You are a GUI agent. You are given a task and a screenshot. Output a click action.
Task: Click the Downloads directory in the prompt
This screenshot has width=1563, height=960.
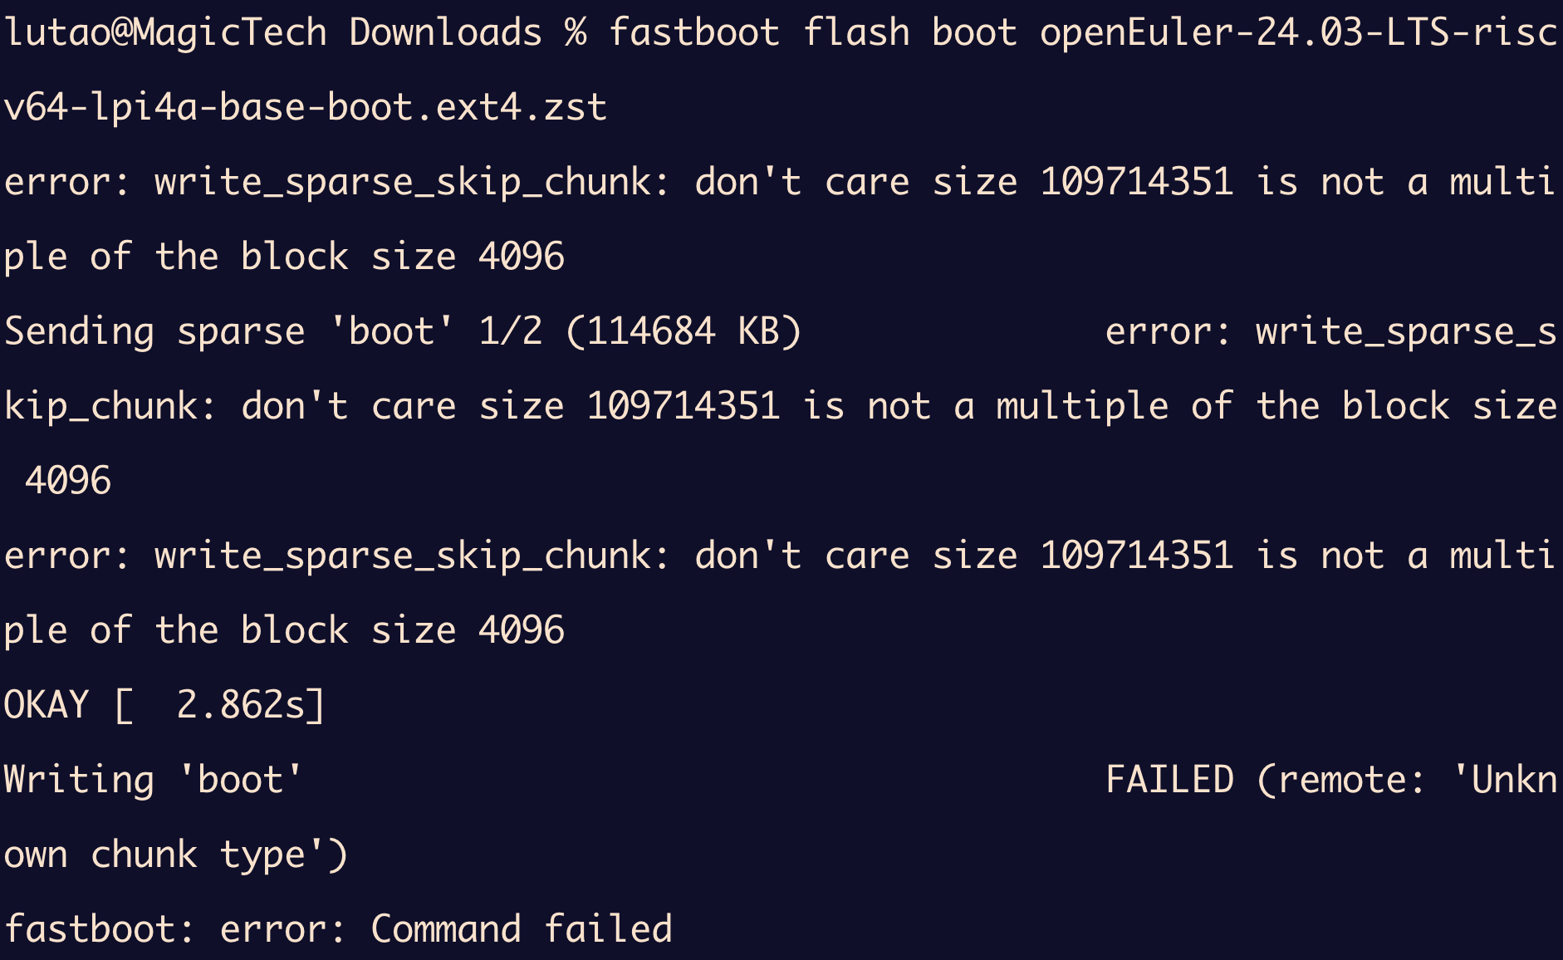(445, 33)
